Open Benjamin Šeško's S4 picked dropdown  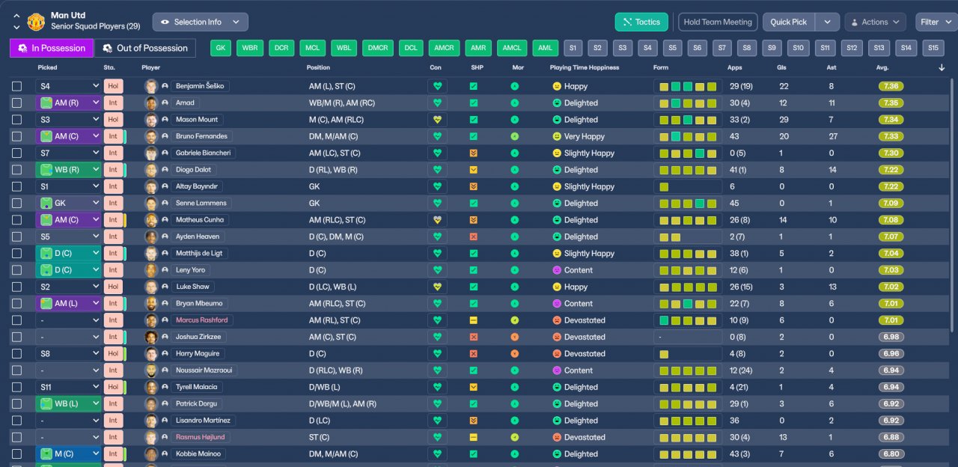[68, 86]
